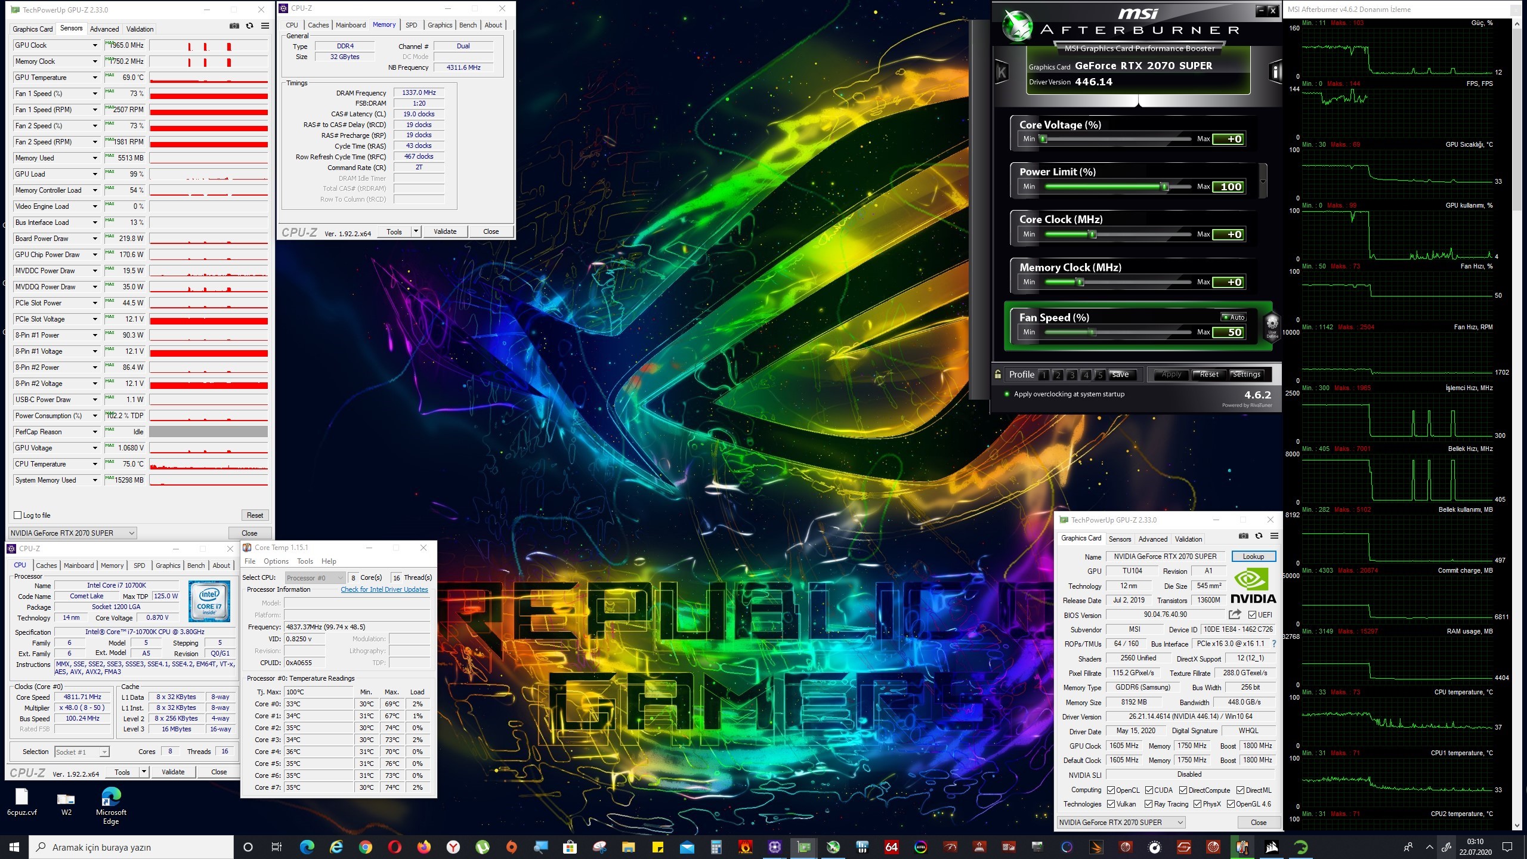
Task: Click the share BIOS icon in GPU-Z
Action: 1235,614
